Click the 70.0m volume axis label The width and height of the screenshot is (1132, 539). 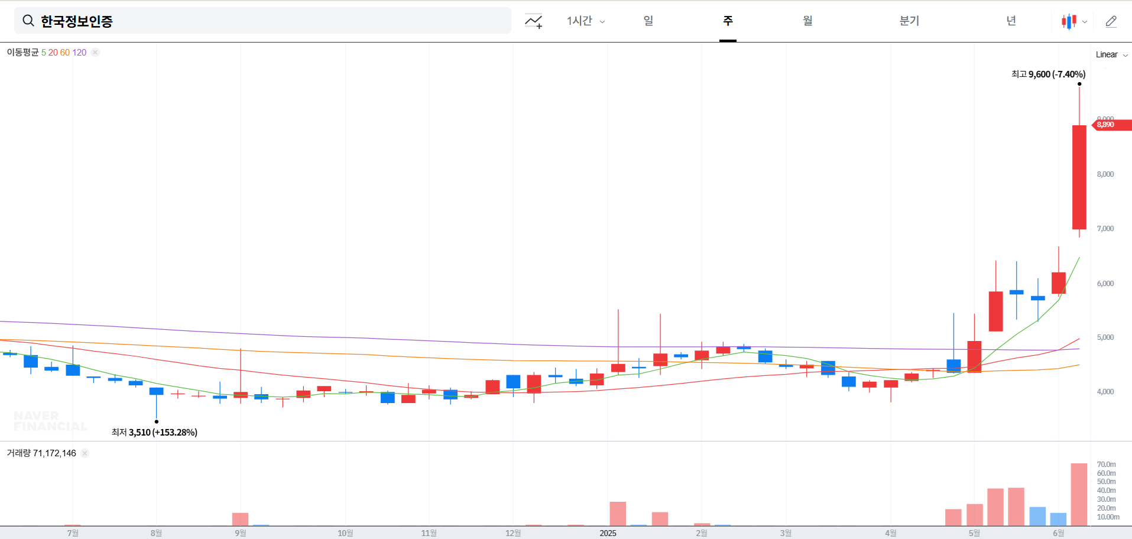[x=1107, y=465]
